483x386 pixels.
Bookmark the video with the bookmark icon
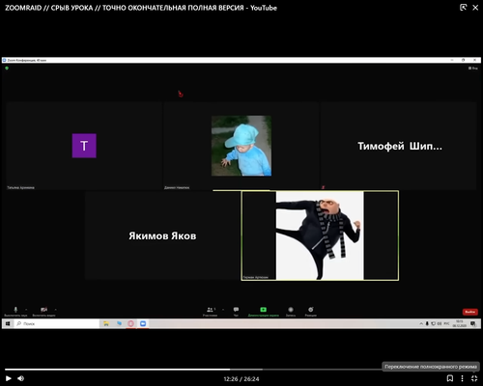click(x=450, y=378)
